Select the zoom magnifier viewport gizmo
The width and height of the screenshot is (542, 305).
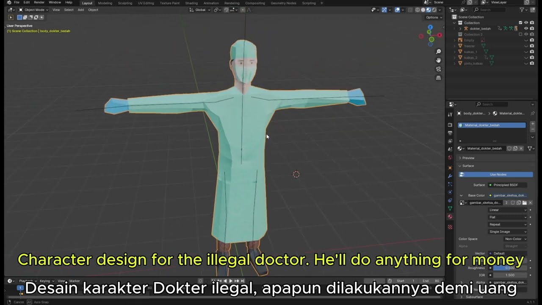click(x=438, y=52)
